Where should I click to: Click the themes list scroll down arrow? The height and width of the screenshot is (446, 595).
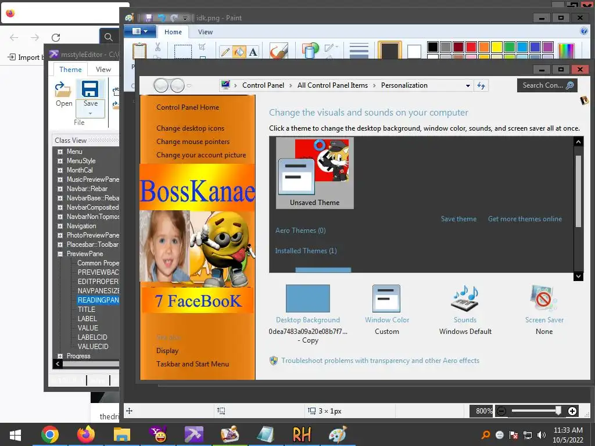pos(578,276)
